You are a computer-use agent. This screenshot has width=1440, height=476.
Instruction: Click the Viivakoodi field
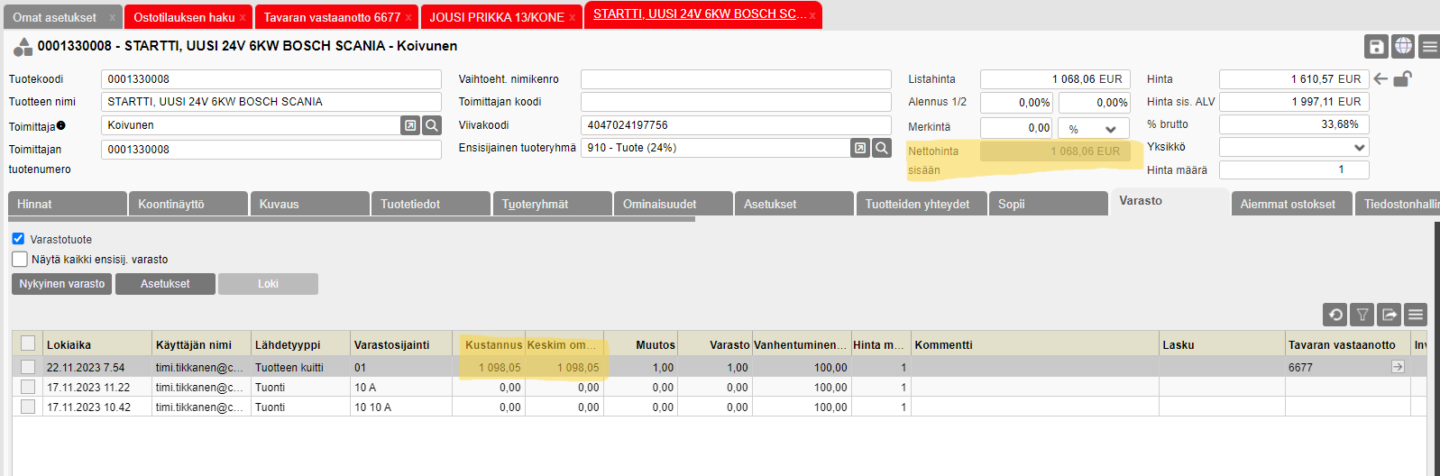click(x=736, y=125)
